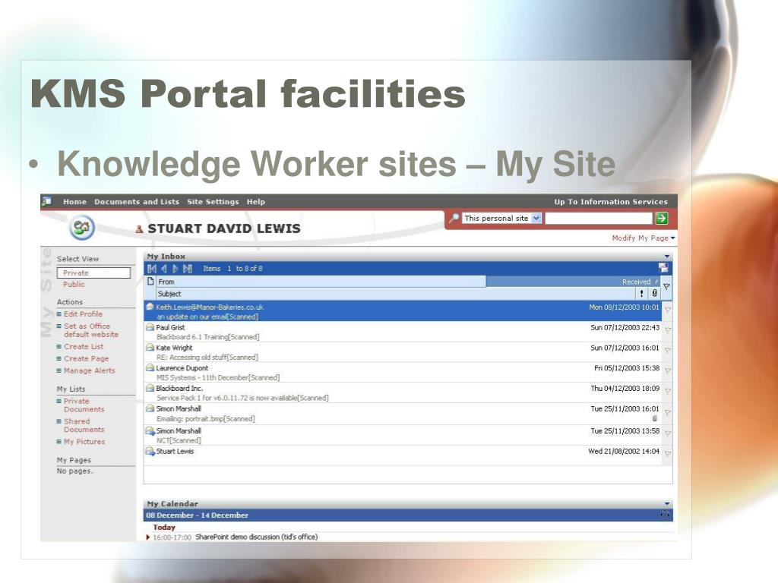
Task: Switch to the Public view
Action: 74,284
